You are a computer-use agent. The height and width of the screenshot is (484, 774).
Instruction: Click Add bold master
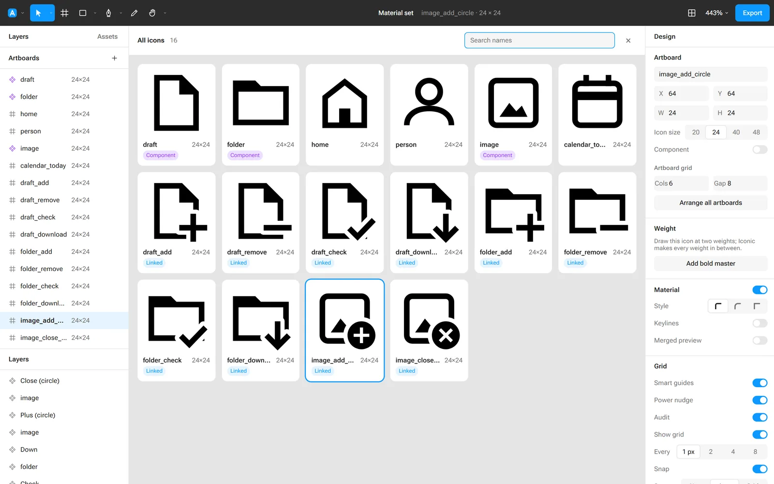[711, 263]
